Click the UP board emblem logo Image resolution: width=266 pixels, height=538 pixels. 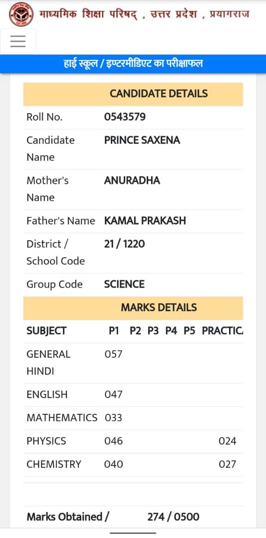pos(21,14)
